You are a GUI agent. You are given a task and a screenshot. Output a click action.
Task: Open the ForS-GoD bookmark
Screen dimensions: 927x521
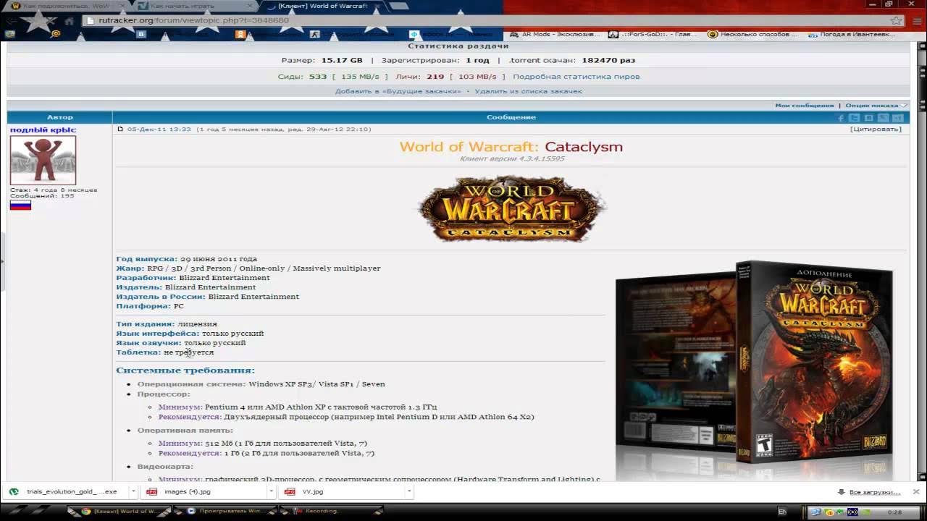tap(654, 34)
